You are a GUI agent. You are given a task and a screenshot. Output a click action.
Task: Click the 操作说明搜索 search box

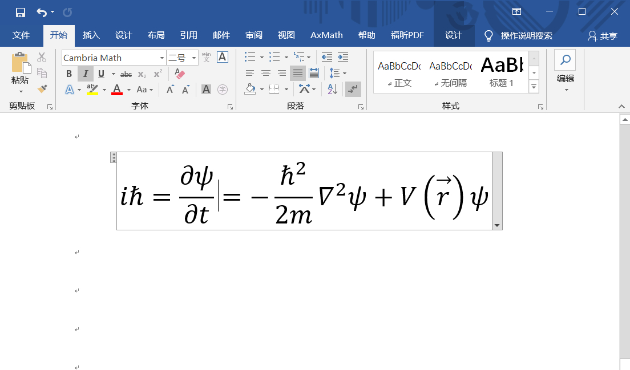(x=526, y=36)
